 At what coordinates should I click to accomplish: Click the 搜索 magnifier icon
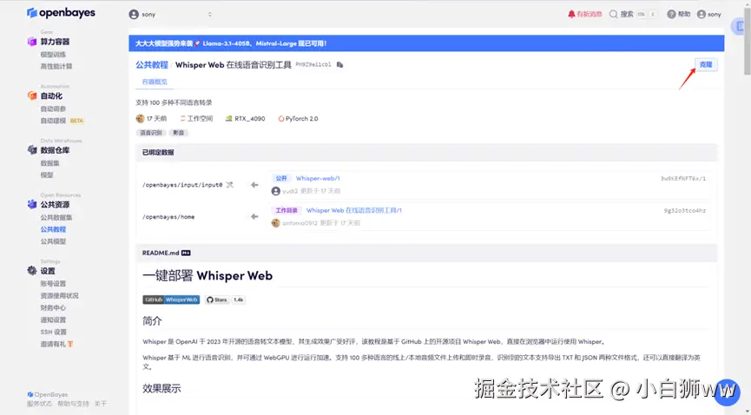[x=613, y=15]
